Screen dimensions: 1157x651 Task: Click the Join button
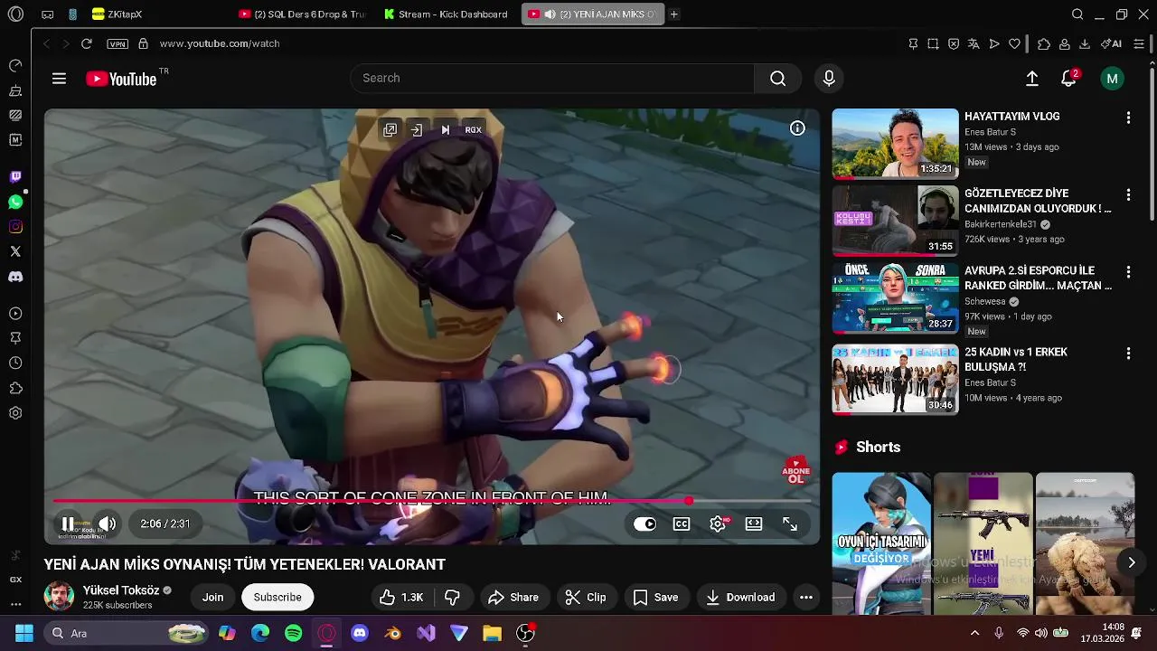[x=212, y=597]
